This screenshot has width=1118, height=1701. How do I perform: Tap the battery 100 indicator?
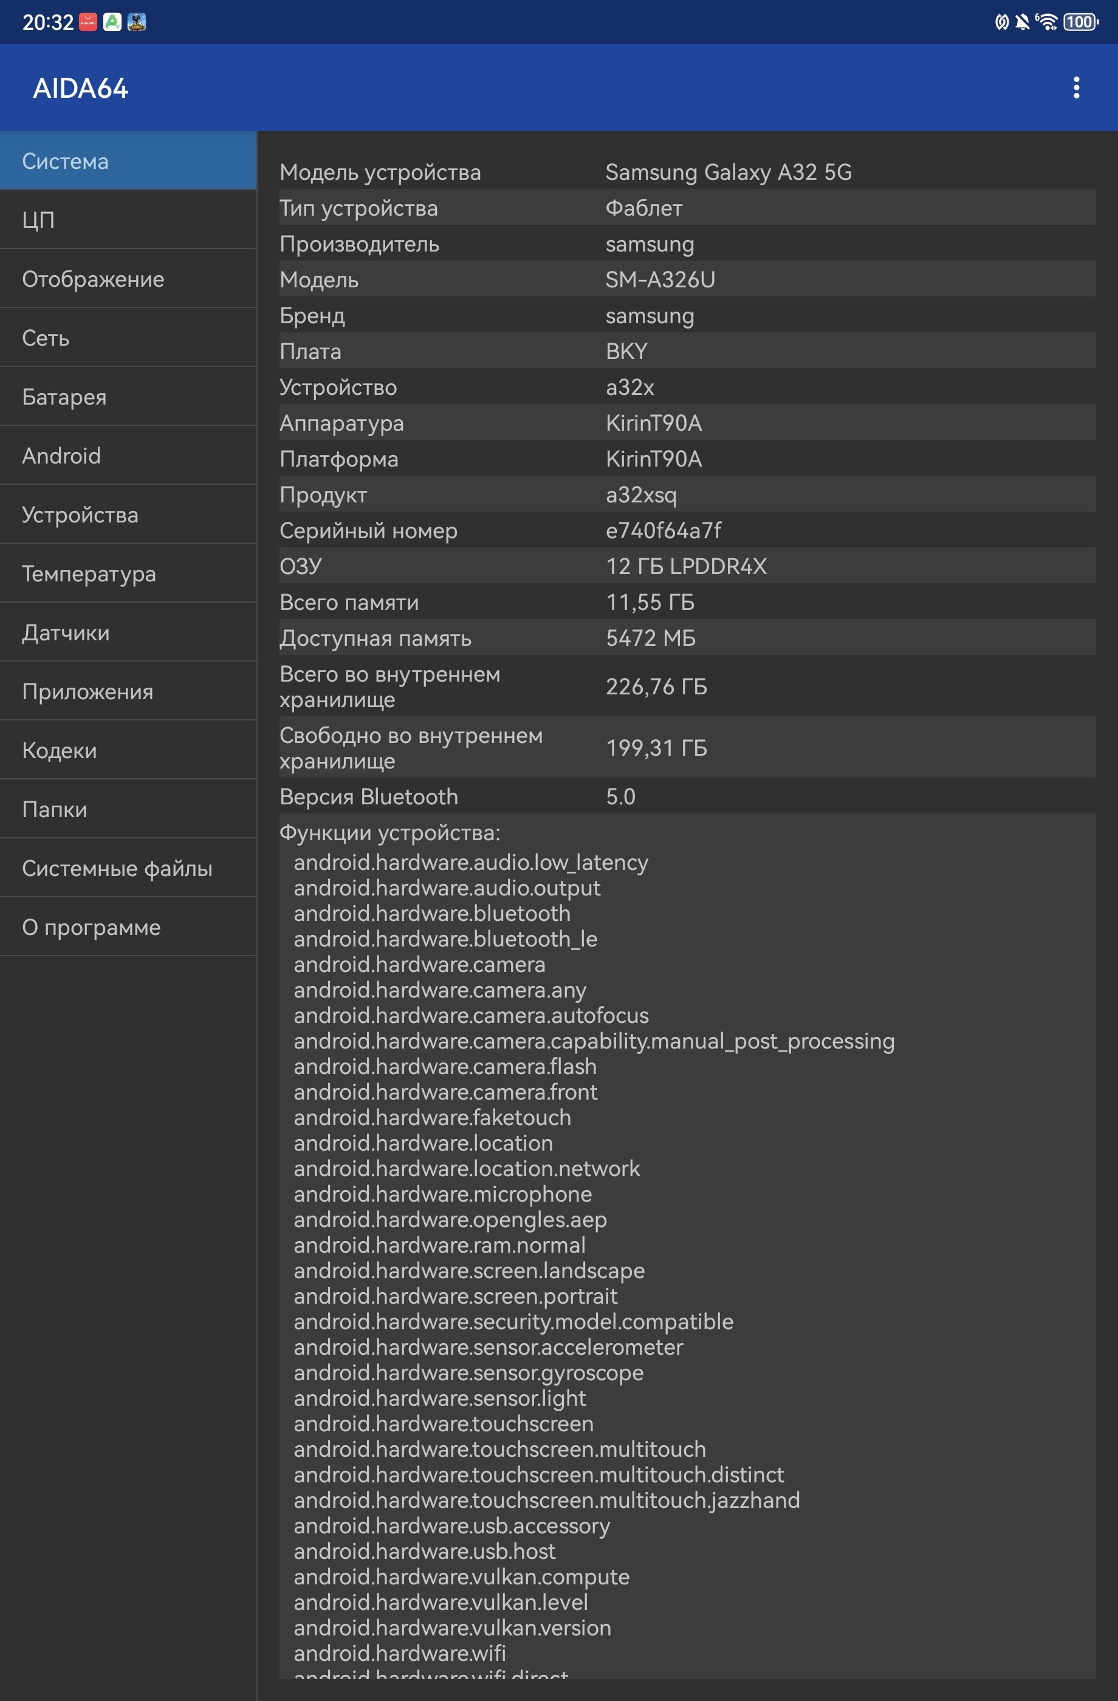click(x=1080, y=22)
